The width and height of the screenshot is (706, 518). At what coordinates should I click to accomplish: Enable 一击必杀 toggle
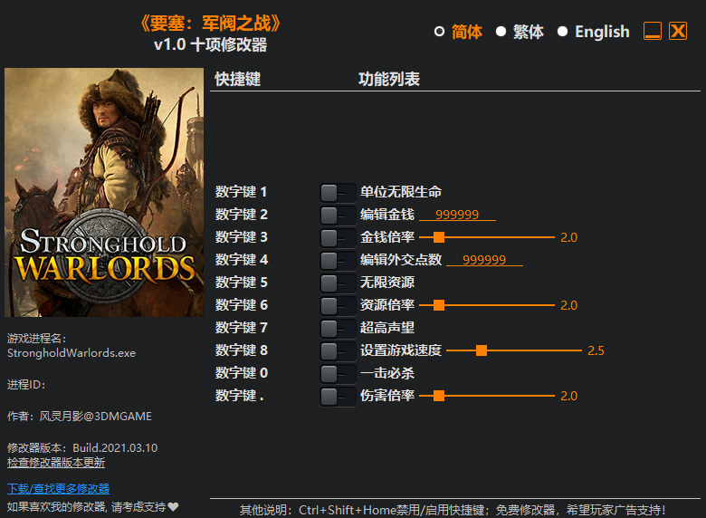pyautogui.click(x=338, y=374)
